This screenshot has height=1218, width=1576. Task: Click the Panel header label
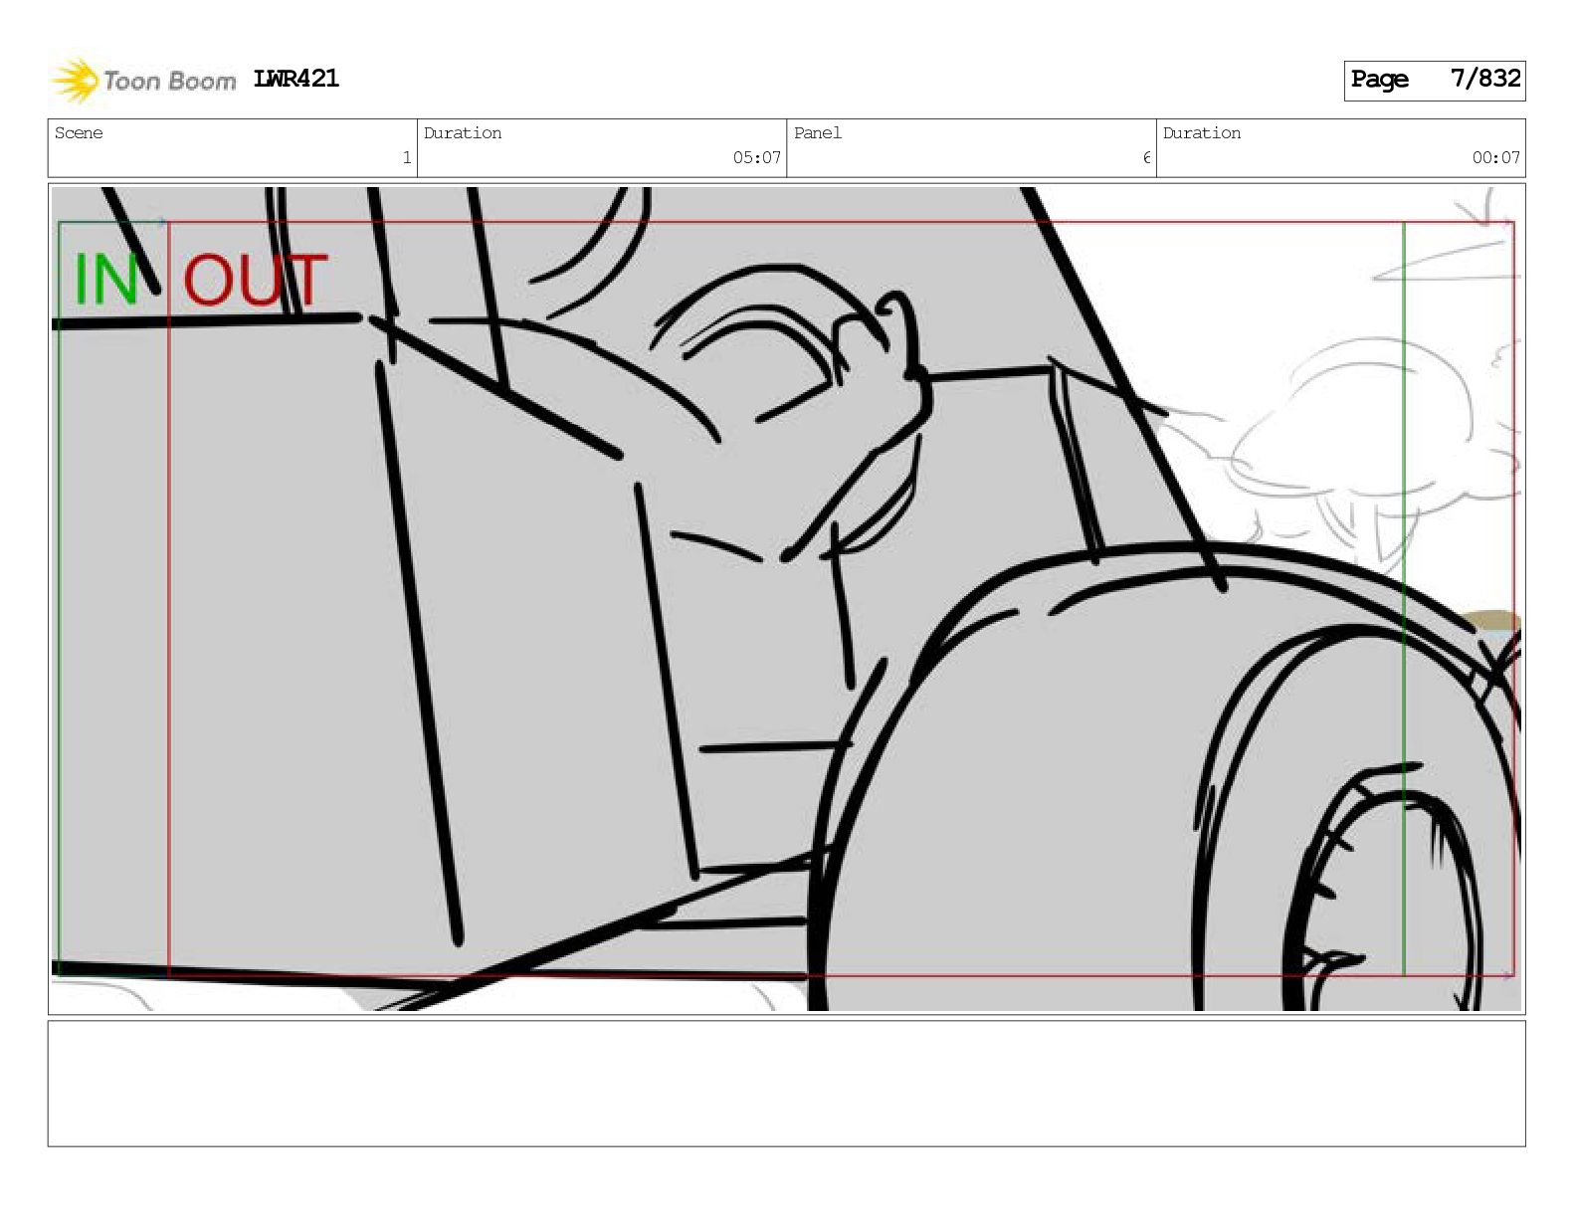pyautogui.click(x=818, y=133)
